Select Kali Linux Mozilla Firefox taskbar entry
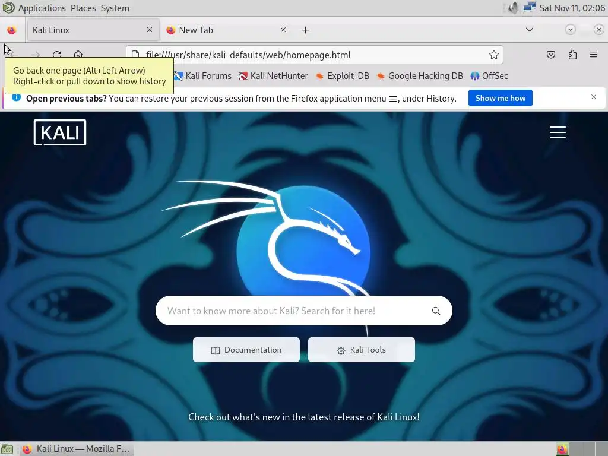This screenshot has width=608, height=456. [x=76, y=449]
